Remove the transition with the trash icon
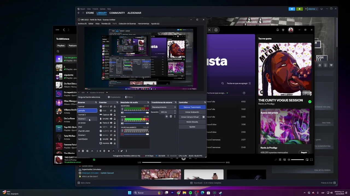This screenshot has height=196, width=350. point(171,117)
